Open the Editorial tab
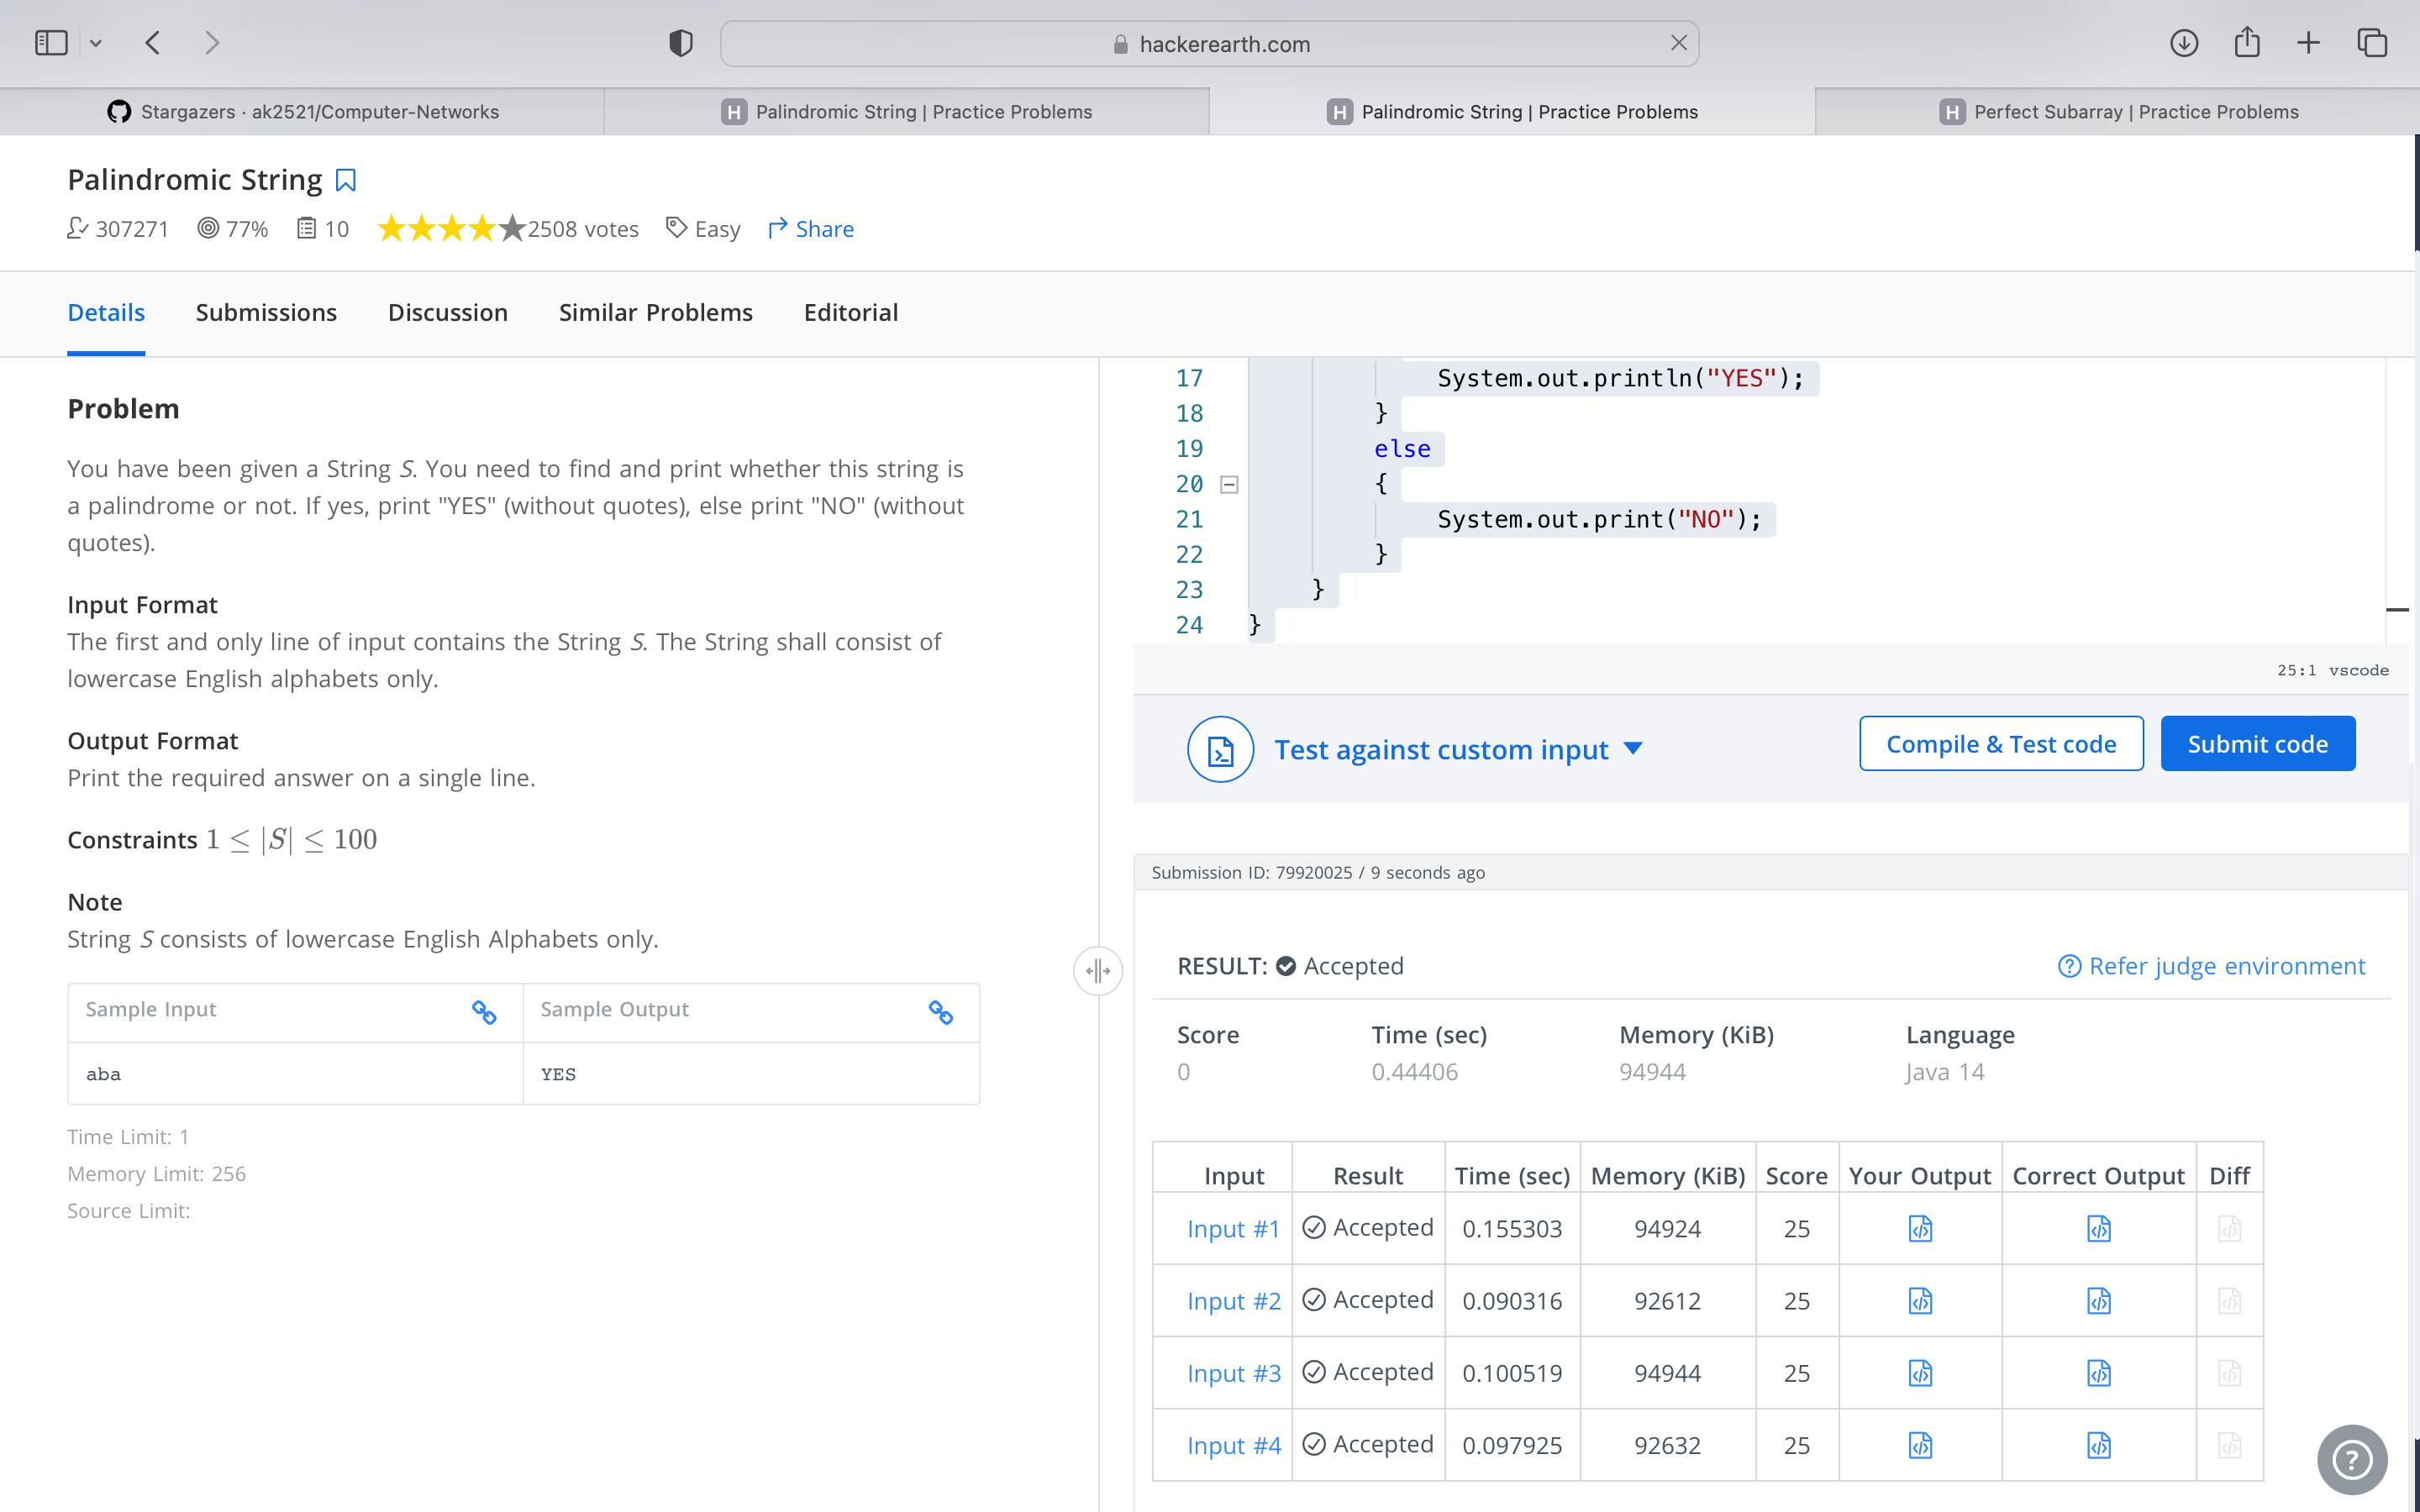Viewport: 2420px width, 1512px height. point(850,313)
